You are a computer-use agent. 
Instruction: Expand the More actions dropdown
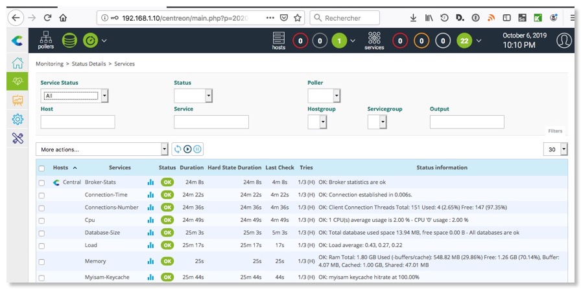pyautogui.click(x=102, y=149)
